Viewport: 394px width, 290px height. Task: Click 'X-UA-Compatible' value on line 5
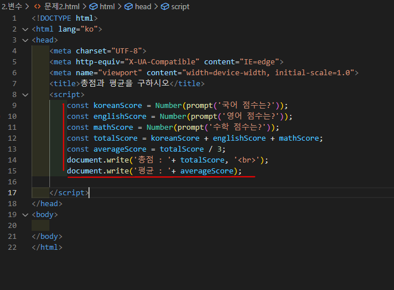point(162,62)
